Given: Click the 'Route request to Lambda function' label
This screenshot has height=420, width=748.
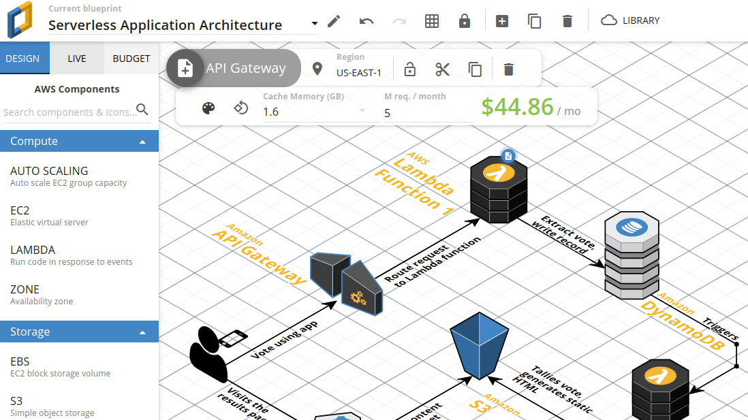Looking at the screenshot, I should click(432, 263).
